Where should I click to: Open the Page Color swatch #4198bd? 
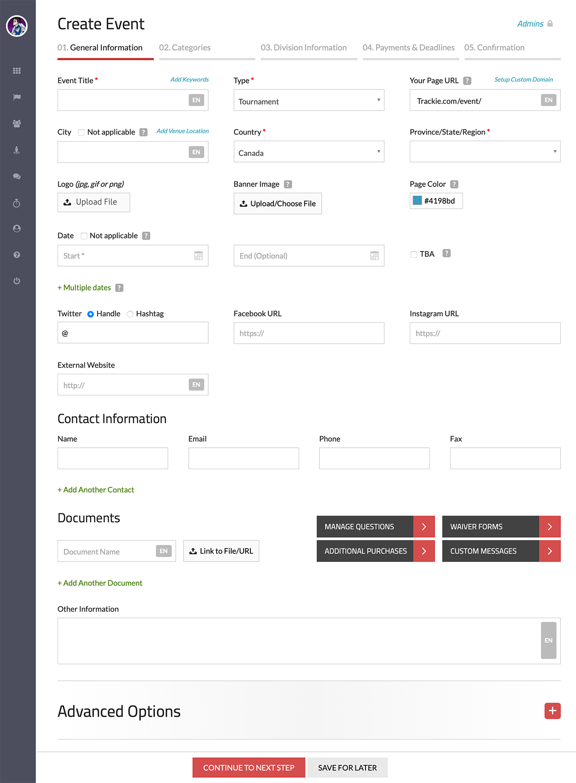(x=417, y=201)
